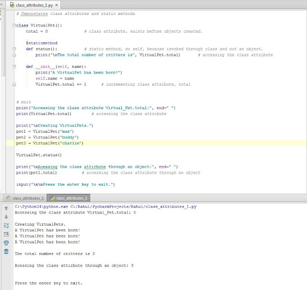
Task: Open the class_attributes_1.py path link in console
Action: pos(133,206)
